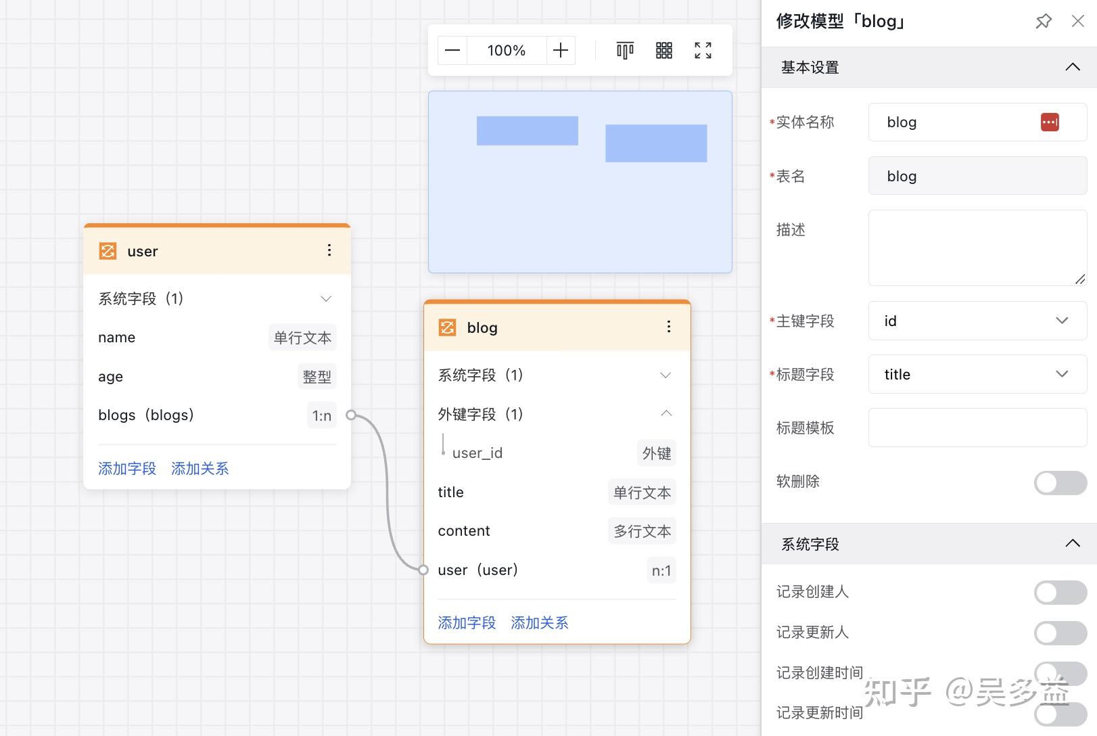
Task: Collapse 系统字段 on the user card
Action: click(x=326, y=298)
